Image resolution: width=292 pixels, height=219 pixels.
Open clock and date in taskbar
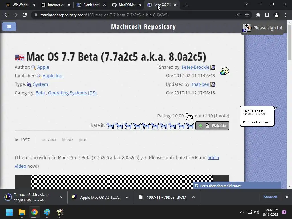[x=271, y=212]
